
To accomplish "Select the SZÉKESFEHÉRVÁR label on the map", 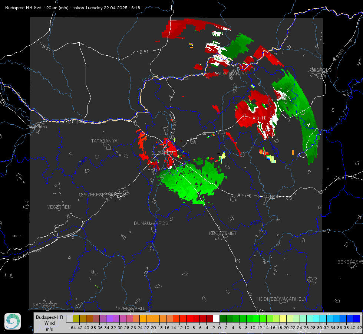I will point(106,194).
